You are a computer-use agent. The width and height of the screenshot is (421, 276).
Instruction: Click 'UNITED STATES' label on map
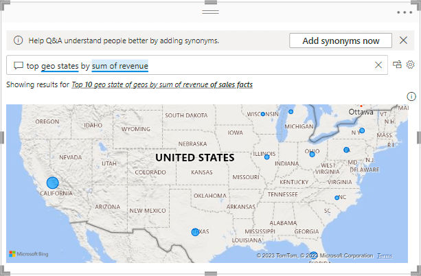[x=194, y=158]
